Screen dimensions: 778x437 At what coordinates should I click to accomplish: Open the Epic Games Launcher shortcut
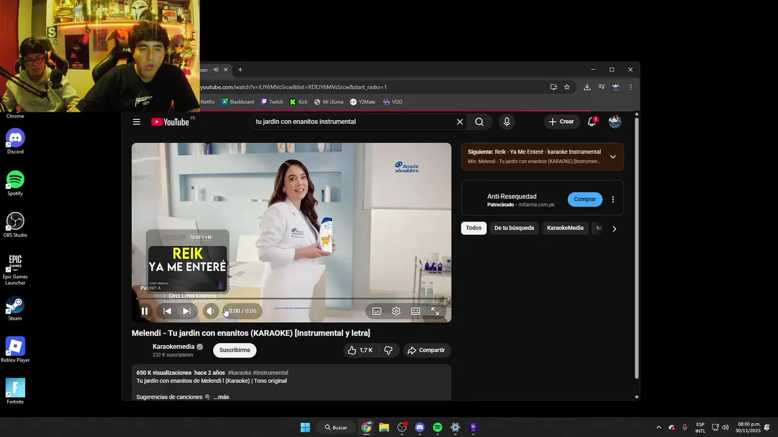pyautogui.click(x=15, y=270)
